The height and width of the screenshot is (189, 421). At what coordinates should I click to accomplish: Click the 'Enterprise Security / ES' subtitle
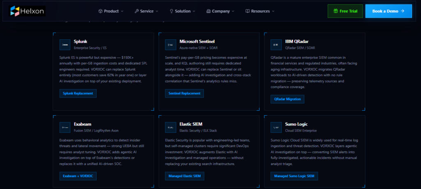coord(90,48)
